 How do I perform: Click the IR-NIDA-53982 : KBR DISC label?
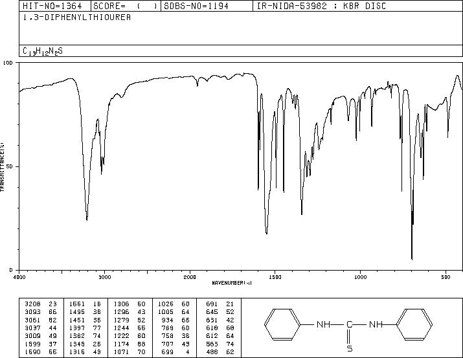(321, 6)
